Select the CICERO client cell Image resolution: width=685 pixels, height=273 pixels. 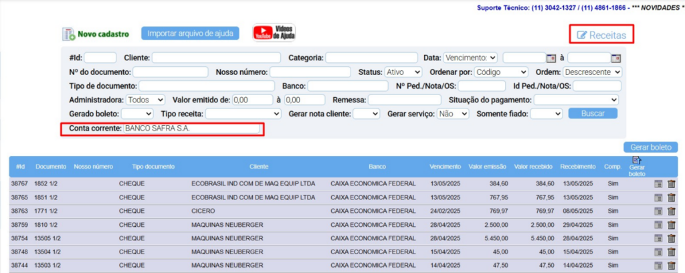pyautogui.click(x=203, y=211)
